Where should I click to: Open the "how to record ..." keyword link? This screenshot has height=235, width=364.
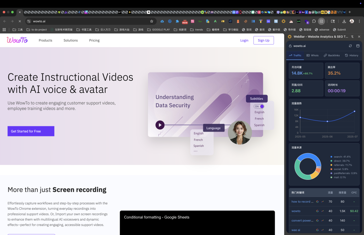pos(302,202)
